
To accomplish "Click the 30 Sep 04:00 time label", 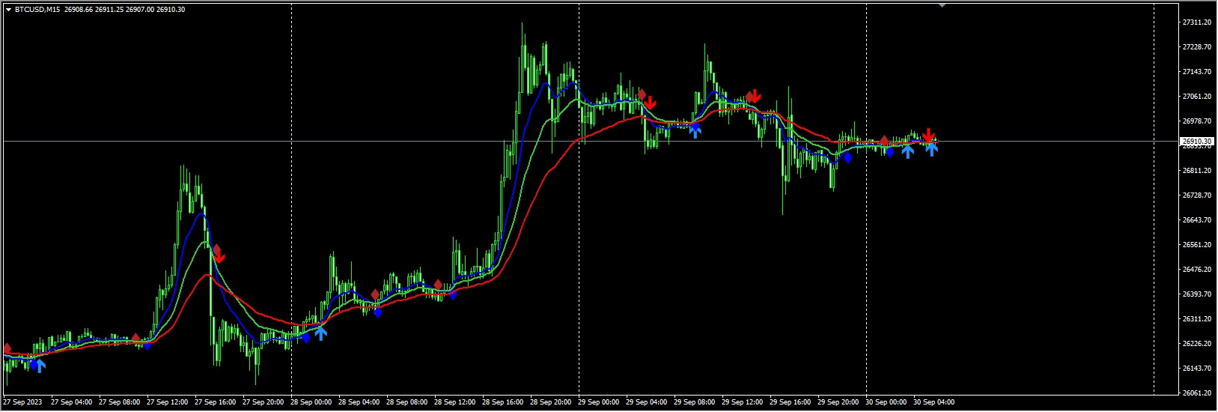I will coord(934,402).
